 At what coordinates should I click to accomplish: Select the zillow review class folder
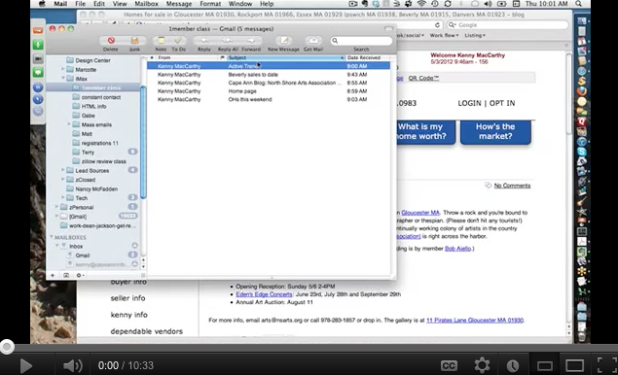[103, 161]
